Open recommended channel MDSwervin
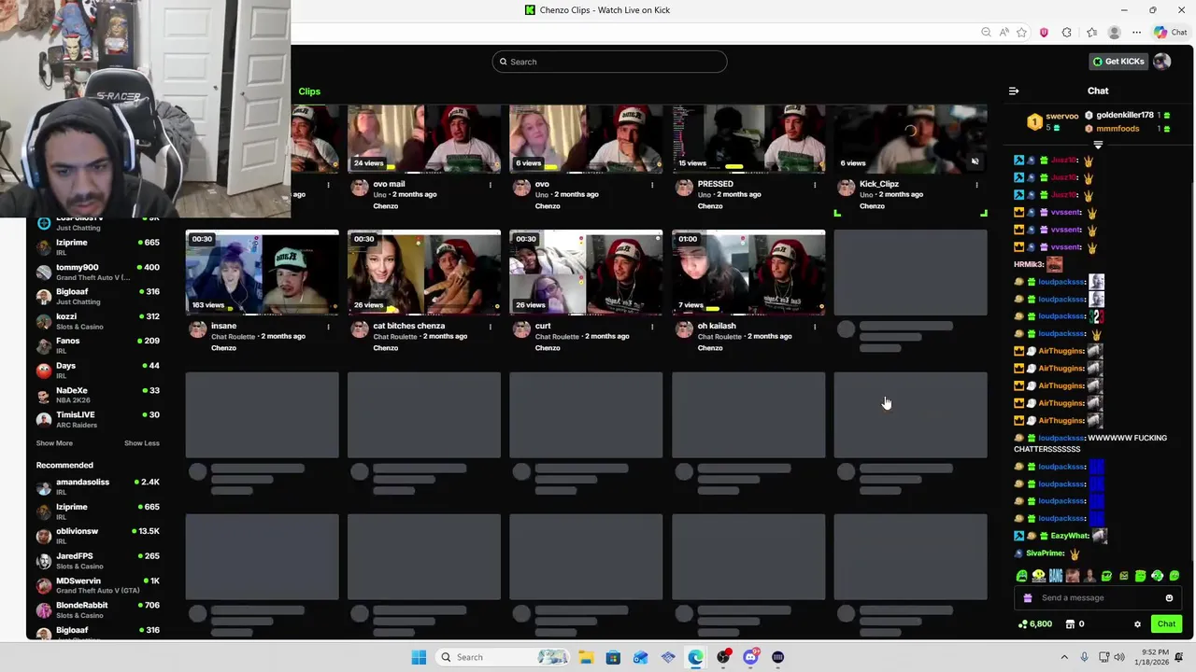 pyautogui.click(x=97, y=585)
